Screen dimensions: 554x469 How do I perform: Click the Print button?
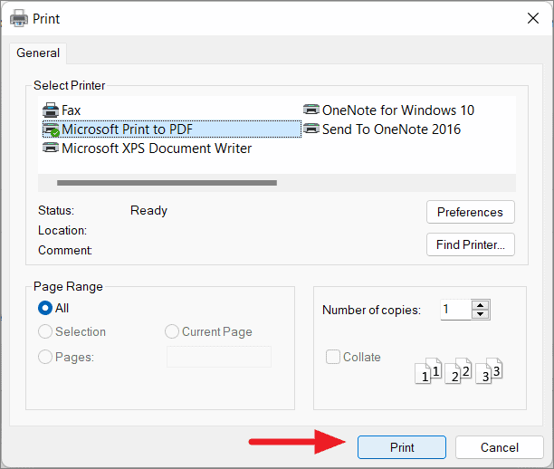(x=402, y=447)
